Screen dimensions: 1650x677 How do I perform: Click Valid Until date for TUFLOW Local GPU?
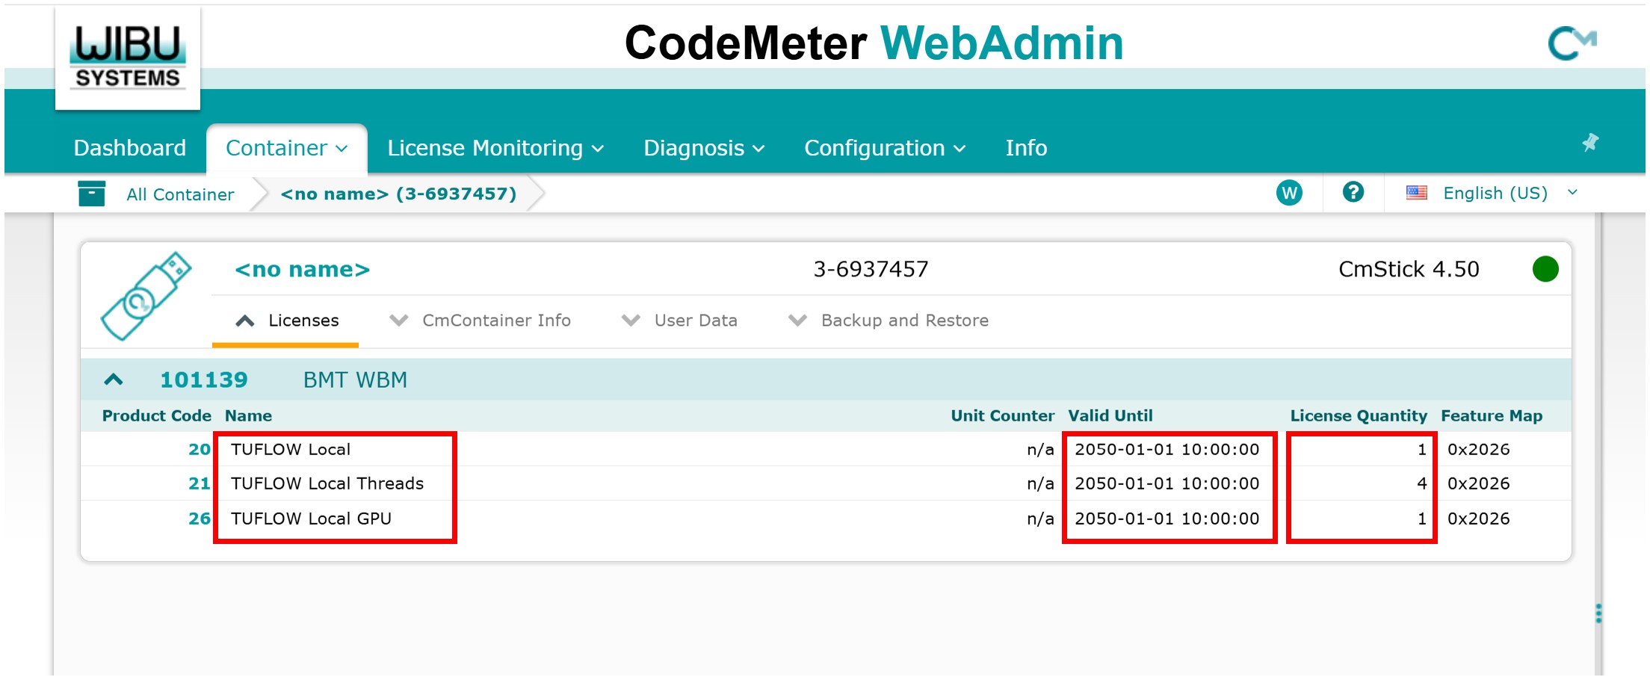coord(1167,519)
